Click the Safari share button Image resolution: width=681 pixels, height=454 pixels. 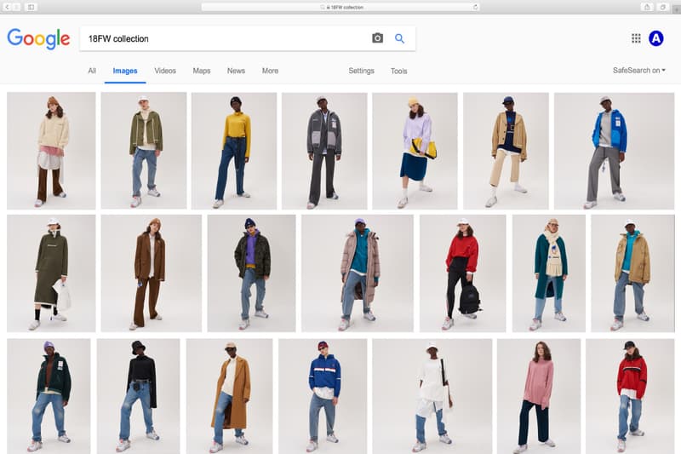click(x=646, y=7)
